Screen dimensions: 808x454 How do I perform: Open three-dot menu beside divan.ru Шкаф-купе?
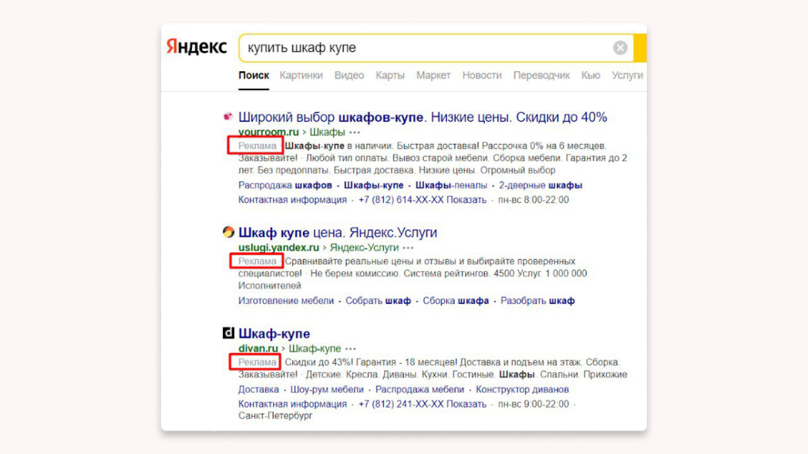[x=351, y=348]
